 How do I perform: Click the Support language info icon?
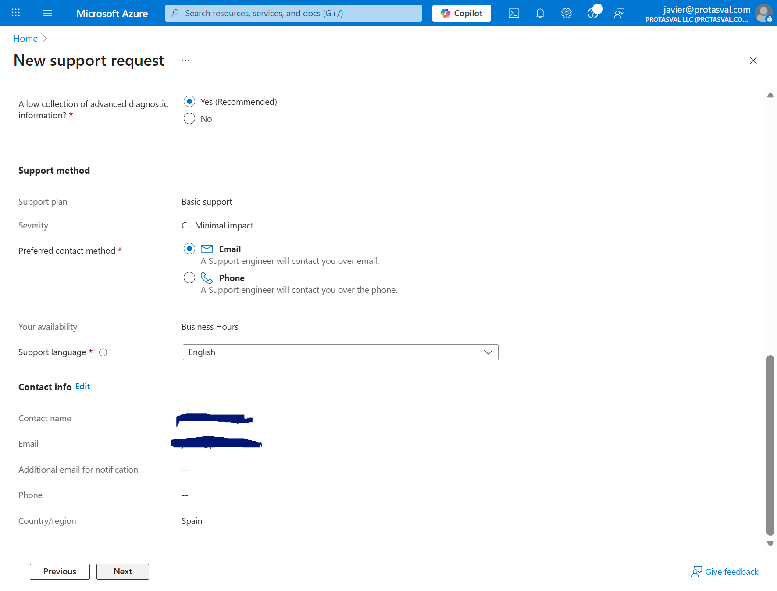103,352
